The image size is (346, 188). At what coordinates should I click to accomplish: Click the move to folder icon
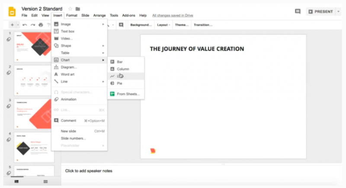point(78,9)
